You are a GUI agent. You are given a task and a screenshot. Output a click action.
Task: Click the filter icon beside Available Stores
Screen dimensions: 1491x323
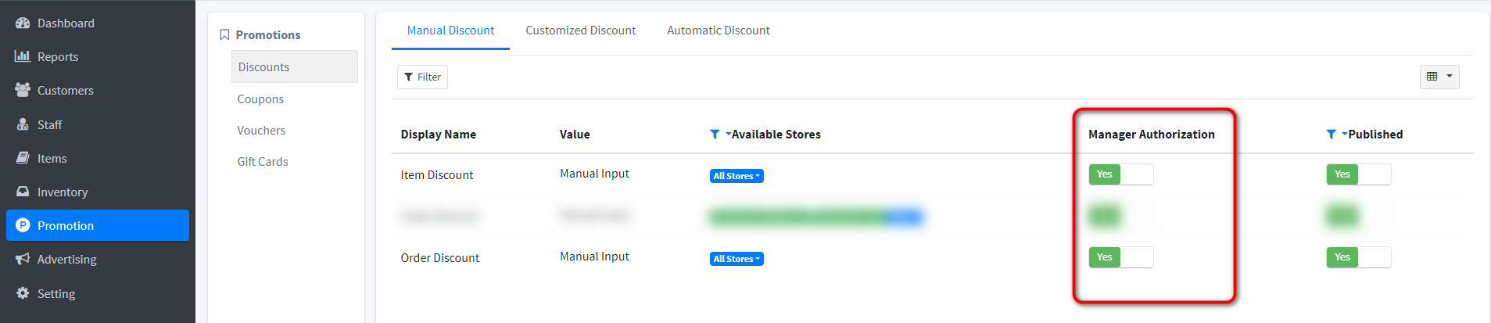(715, 135)
